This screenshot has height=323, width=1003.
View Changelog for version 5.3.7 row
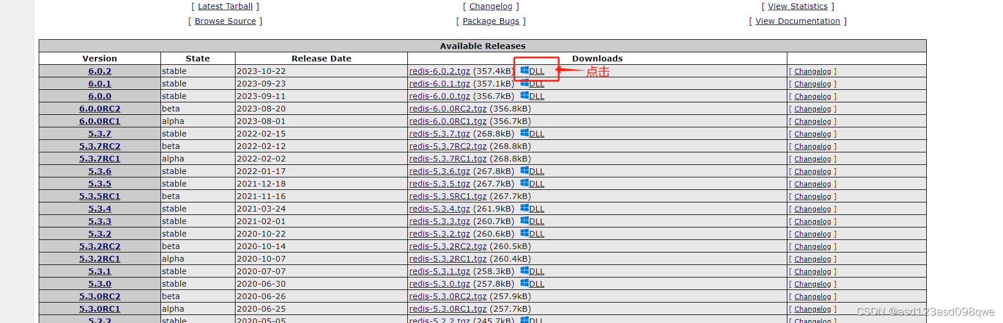(812, 134)
